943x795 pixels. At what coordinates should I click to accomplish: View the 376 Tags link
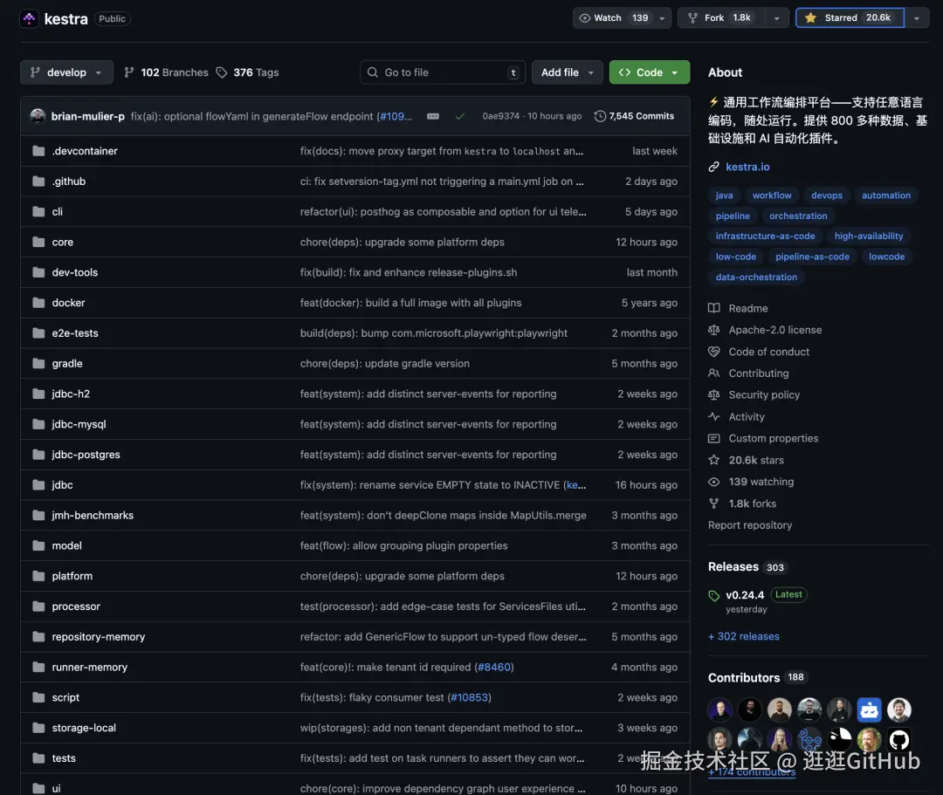(x=248, y=72)
